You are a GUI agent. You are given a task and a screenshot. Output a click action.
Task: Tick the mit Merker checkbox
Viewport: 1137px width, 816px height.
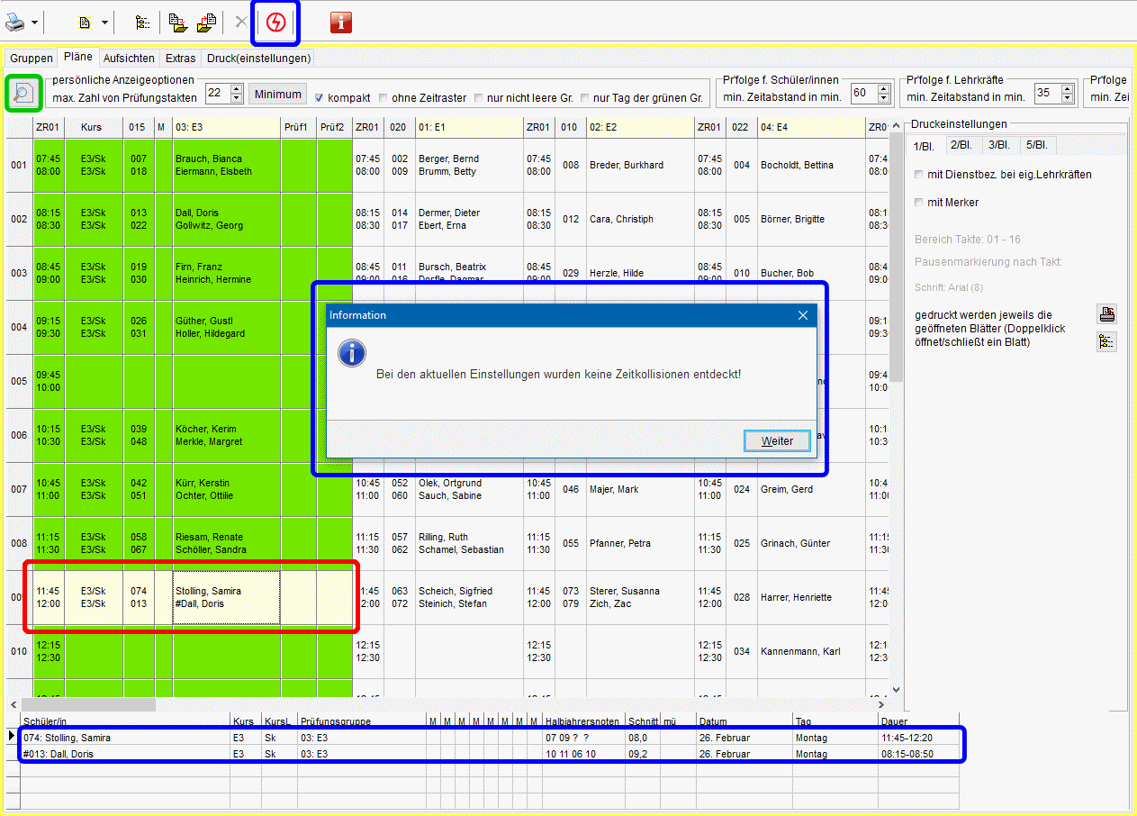coord(918,203)
